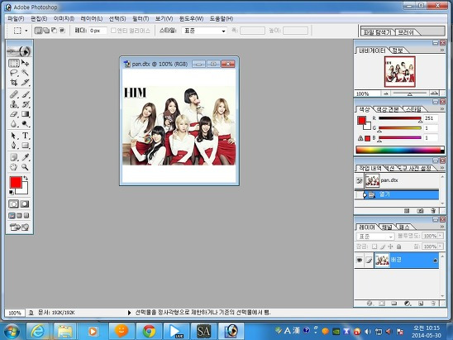Open the 필터(T) menu
Viewport: 453px width, 340px height.
point(141,19)
